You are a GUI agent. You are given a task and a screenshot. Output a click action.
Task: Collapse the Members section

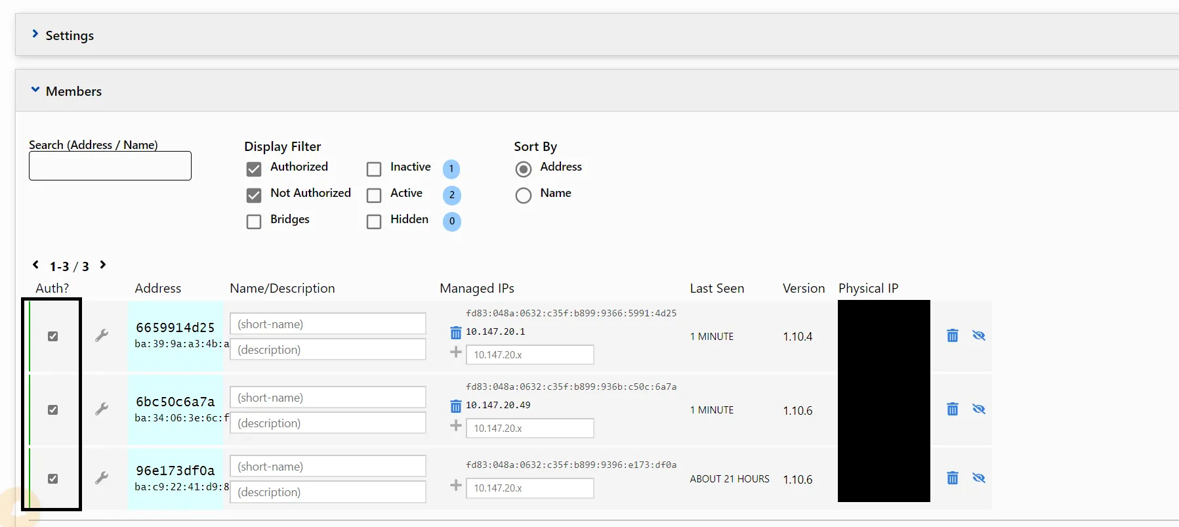[x=35, y=90]
